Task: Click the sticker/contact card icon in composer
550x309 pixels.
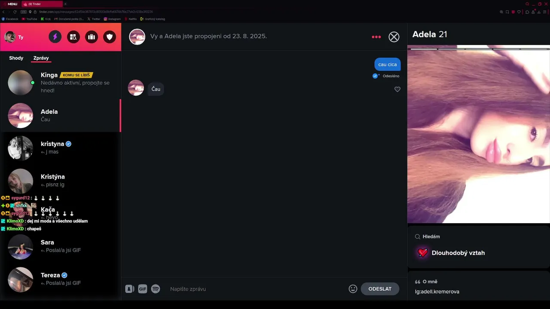Action: coord(130,289)
